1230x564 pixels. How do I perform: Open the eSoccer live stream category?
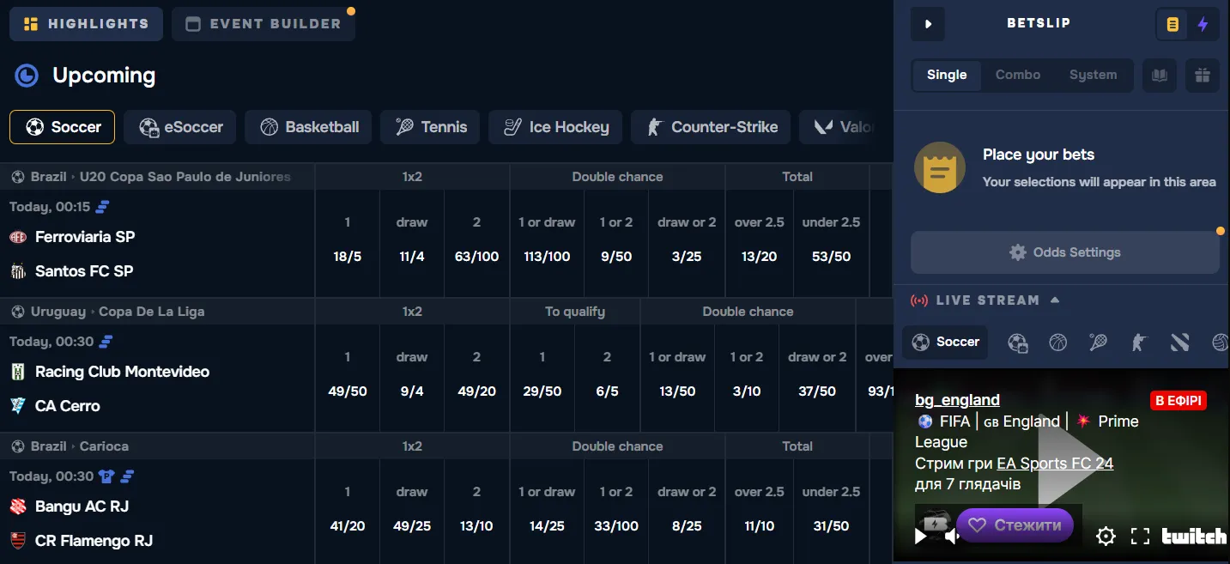pyautogui.click(x=1018, y=343)
